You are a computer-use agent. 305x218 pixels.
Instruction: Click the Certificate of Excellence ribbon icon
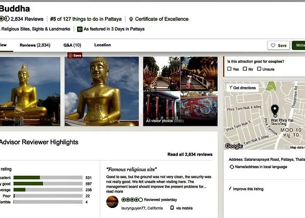131,19
